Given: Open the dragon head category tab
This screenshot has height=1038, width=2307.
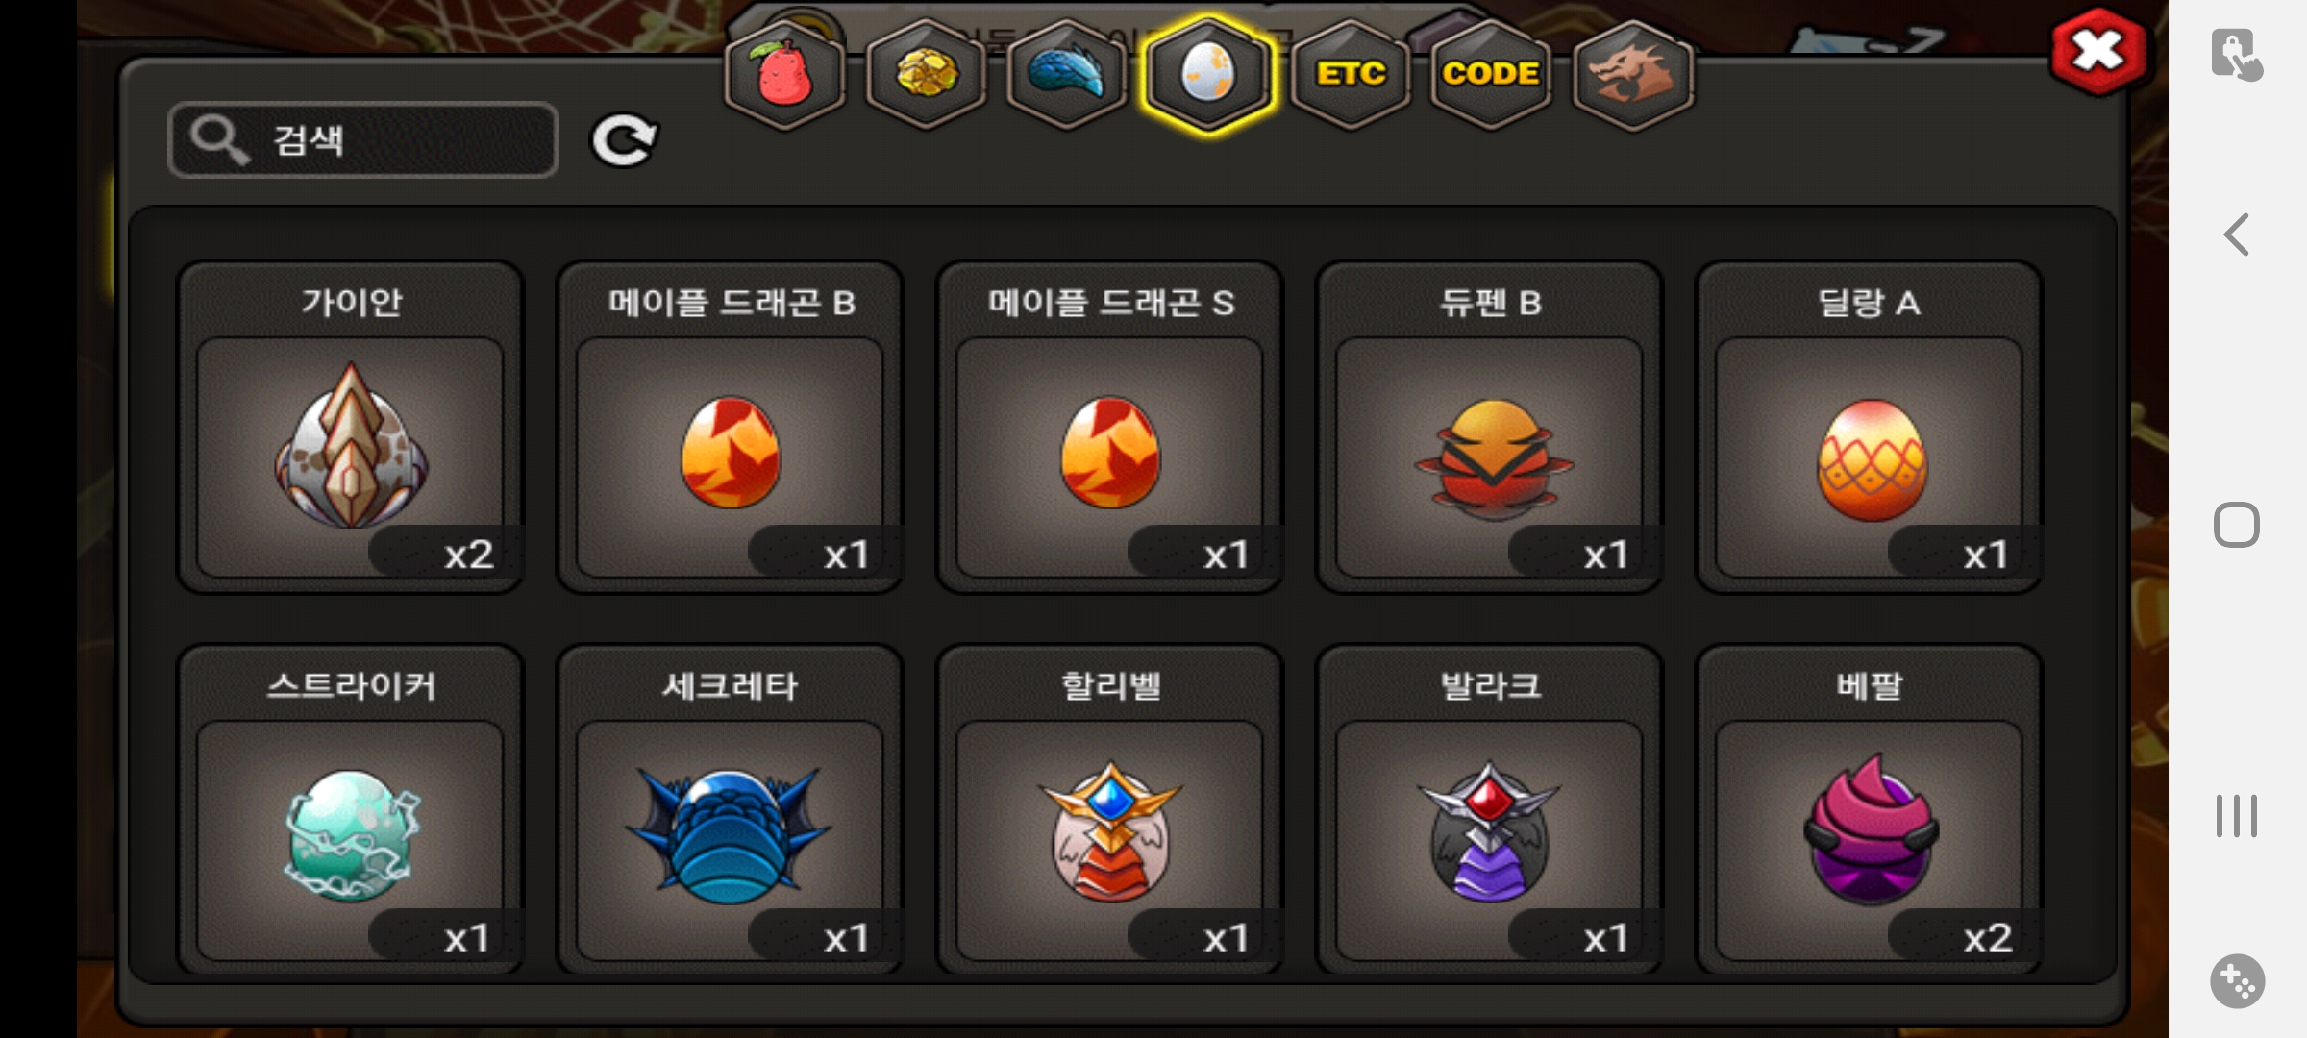Looking at the screenshot, I should [x=1633, y=75].
